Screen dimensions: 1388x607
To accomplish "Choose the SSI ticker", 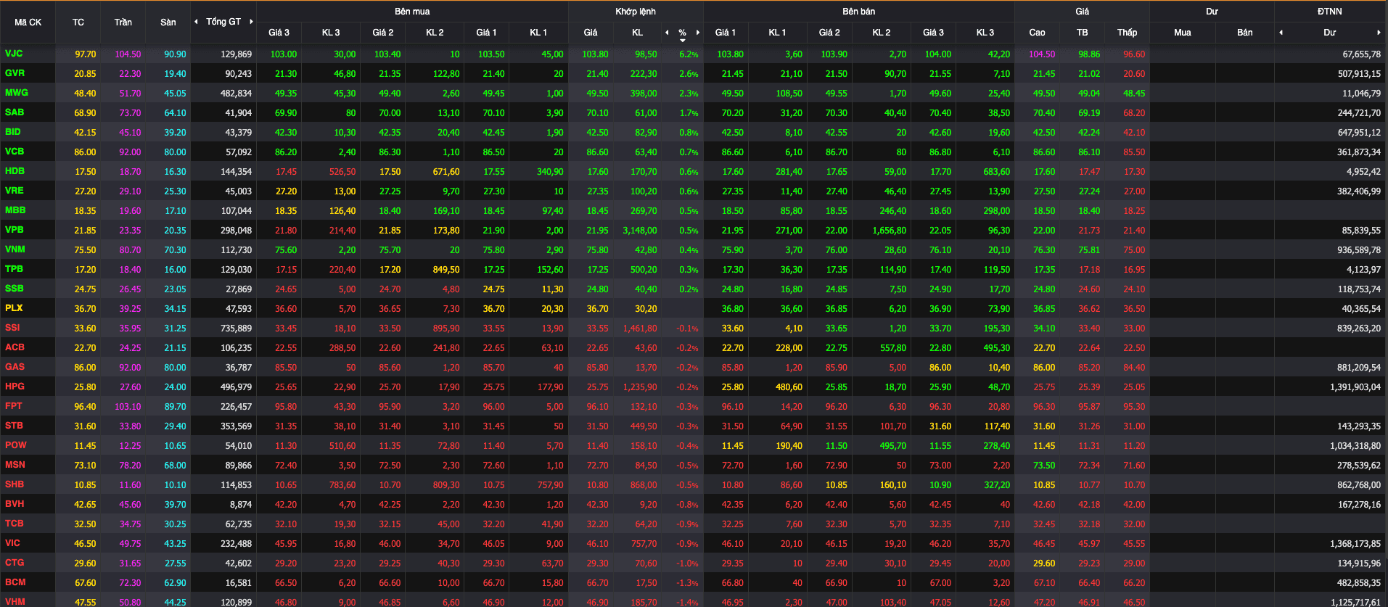I will click(13, 328).
